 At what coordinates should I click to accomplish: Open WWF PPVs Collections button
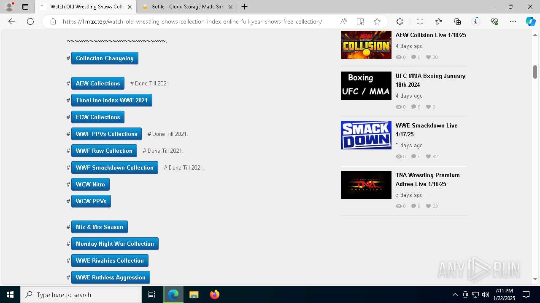point(106,134)
